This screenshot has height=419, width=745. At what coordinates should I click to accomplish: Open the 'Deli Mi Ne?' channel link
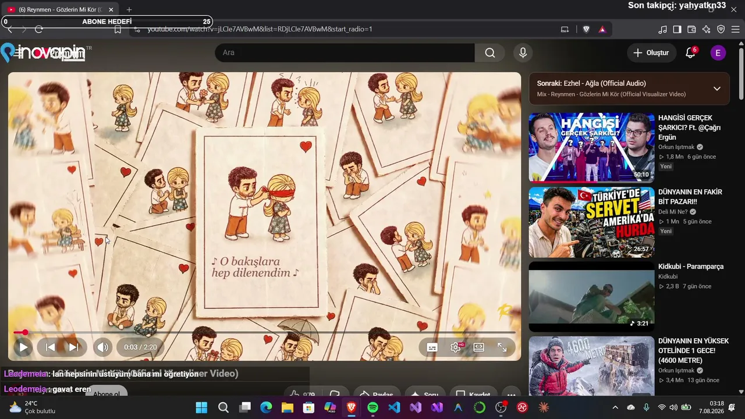point(673,212)
